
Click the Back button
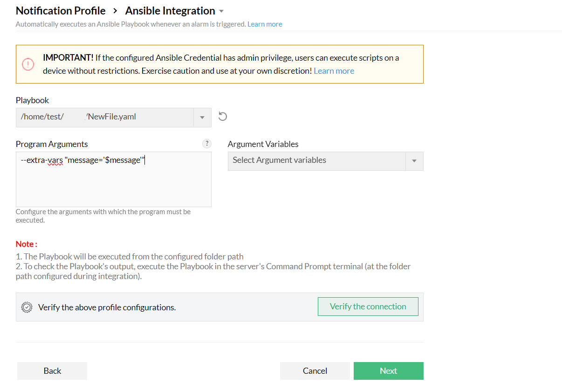52,370
